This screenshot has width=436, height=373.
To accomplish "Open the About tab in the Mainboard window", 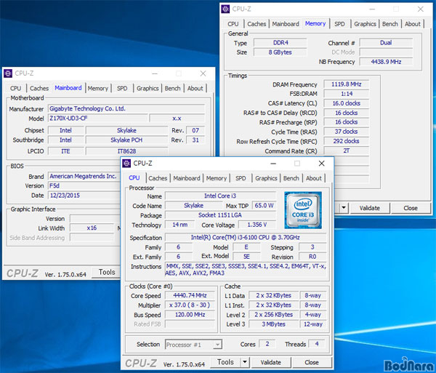I will (x=195, y=89).
